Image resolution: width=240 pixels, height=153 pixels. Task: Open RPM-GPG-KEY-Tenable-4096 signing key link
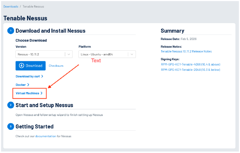tap(191, 64)
